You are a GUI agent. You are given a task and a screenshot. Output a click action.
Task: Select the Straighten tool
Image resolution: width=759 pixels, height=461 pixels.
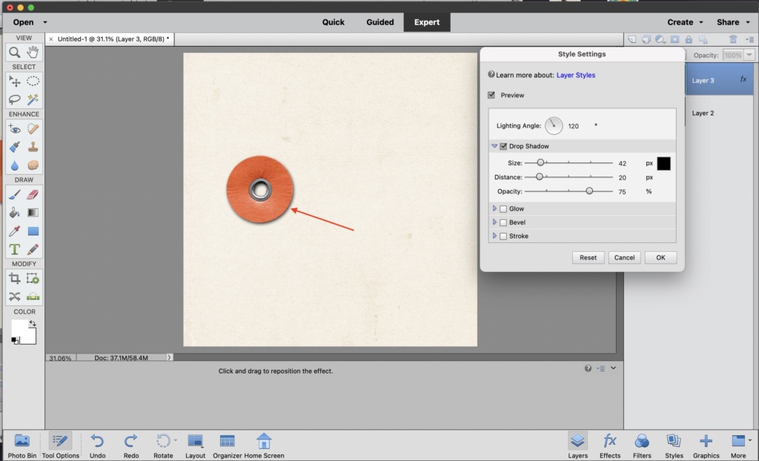(33, 296)
